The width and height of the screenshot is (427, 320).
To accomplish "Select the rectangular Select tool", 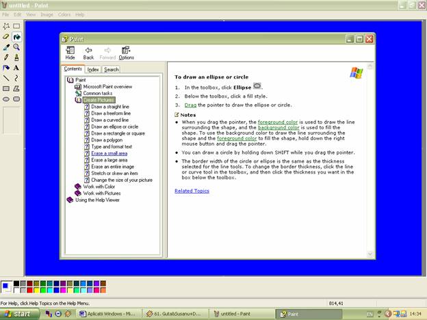I will point(16,26).
